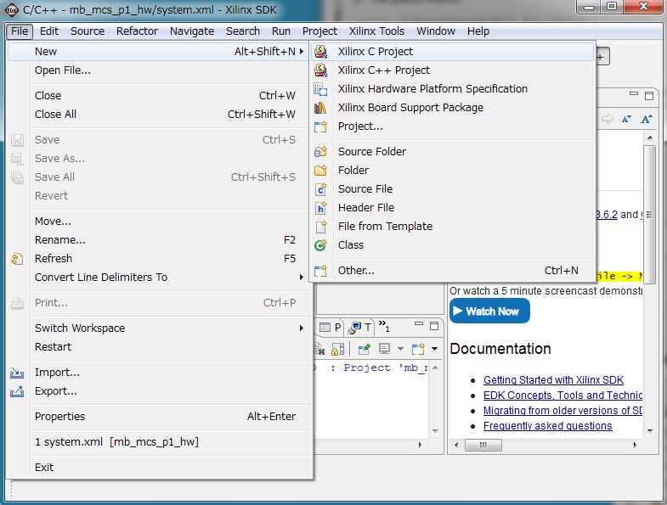Click the P tab table icon in bottom panel
This screenshot has height=505, width=667.
(x=325, y=327)
